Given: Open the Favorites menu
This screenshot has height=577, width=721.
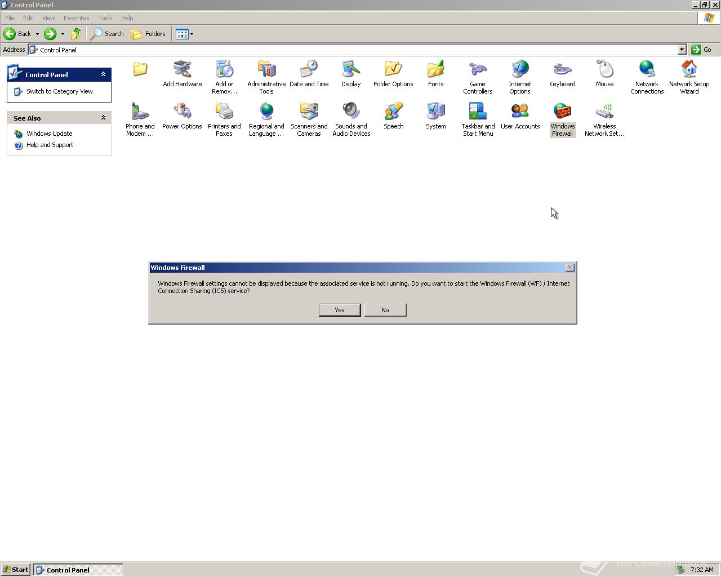Looking at the screenshot, I should coord(76,18).
